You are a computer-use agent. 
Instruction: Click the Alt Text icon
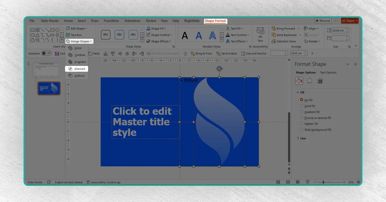(260, 34)
